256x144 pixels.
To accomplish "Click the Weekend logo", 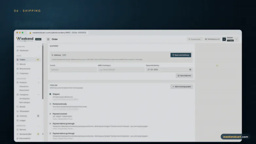I will pos(25,39).
